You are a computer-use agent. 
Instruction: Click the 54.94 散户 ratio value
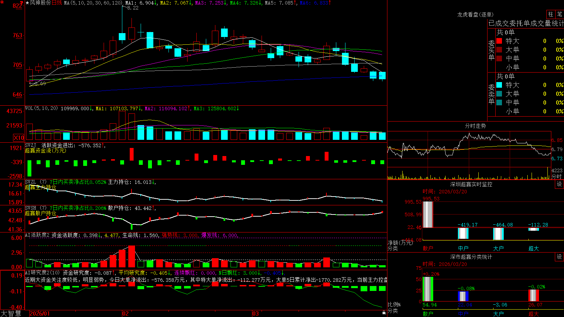[x=430, y=305]
